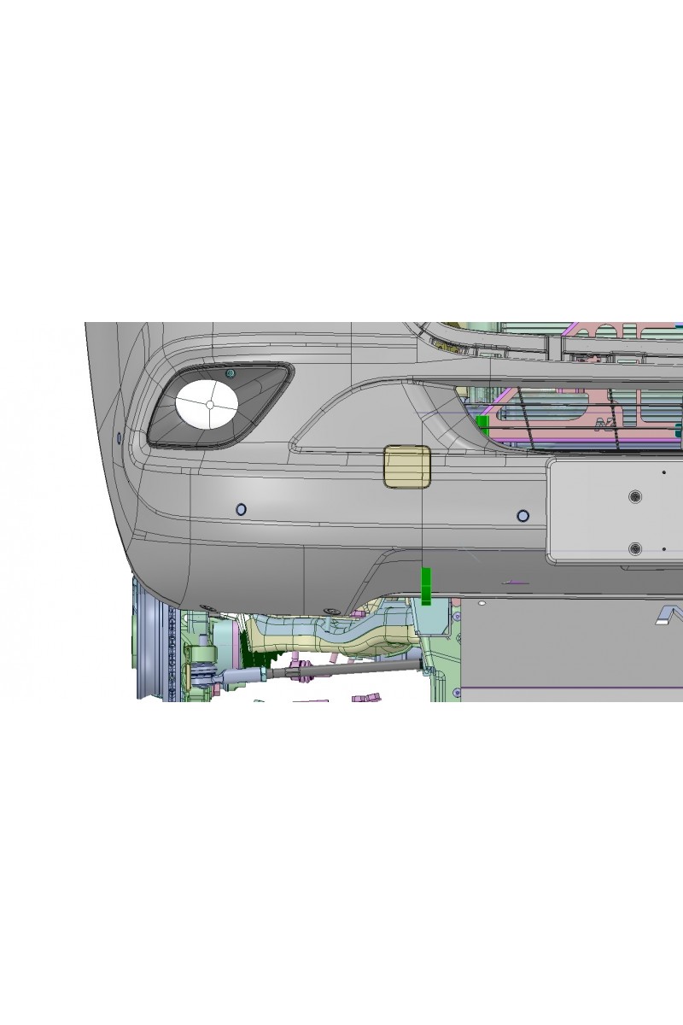Click the upper license plate mounting screw
This screenshot has height=1025, width=683.
point(634,496)
